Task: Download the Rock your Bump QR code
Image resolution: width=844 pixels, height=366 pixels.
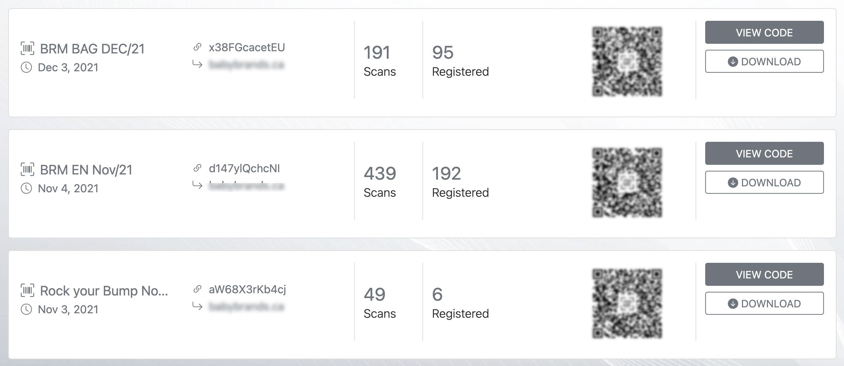Action: tap(764, 303)
